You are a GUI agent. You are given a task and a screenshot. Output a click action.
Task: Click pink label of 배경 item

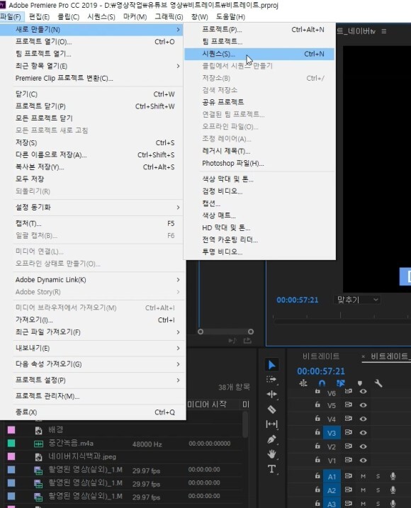point(11,430)
